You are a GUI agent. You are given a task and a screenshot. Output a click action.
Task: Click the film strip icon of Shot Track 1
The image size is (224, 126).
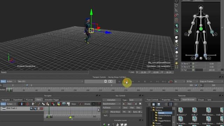pos(4,108)
